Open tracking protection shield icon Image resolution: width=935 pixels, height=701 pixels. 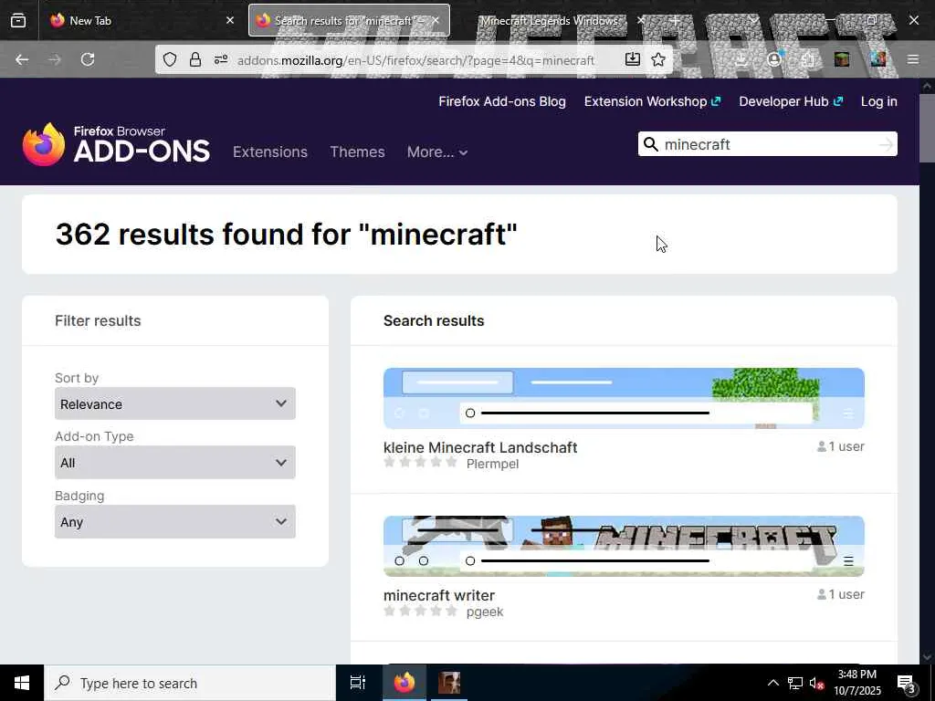click(x=170, y=59)
